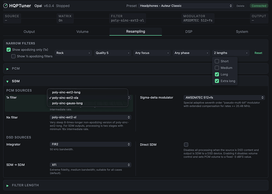The width and height of the screenshot is (272, 194).
Task: Open the Rock genre filter dropdown
Action: [73, 53]
